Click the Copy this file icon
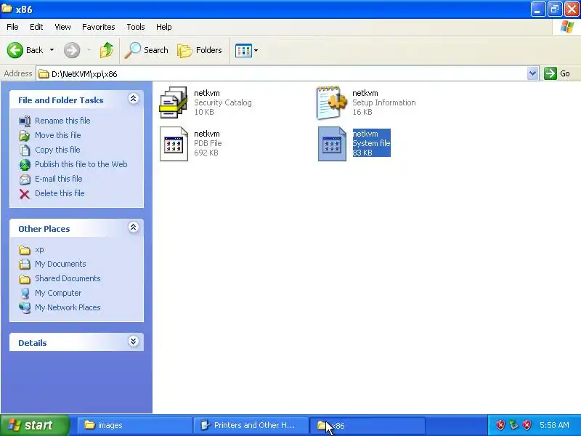This screenshot has height=436, width=581. (25, 150)
